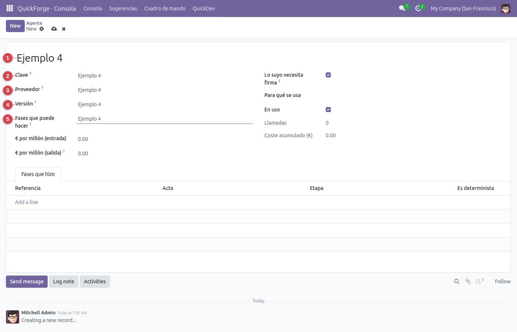Click the help mark next to Clave
Image resolution: width=517 pixels, height=332 pixels.
(30, 73)
